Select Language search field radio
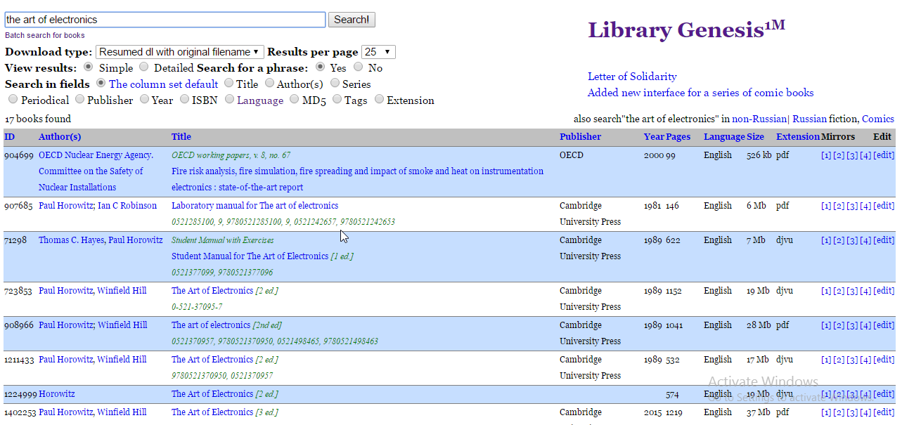Viewport: 902px width, 425px height. [229, 100]
